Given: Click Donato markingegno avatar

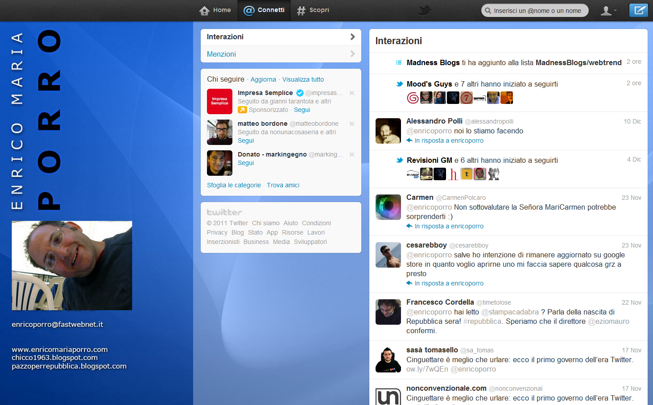Looking at the screenshot, I should click(219, 163).
